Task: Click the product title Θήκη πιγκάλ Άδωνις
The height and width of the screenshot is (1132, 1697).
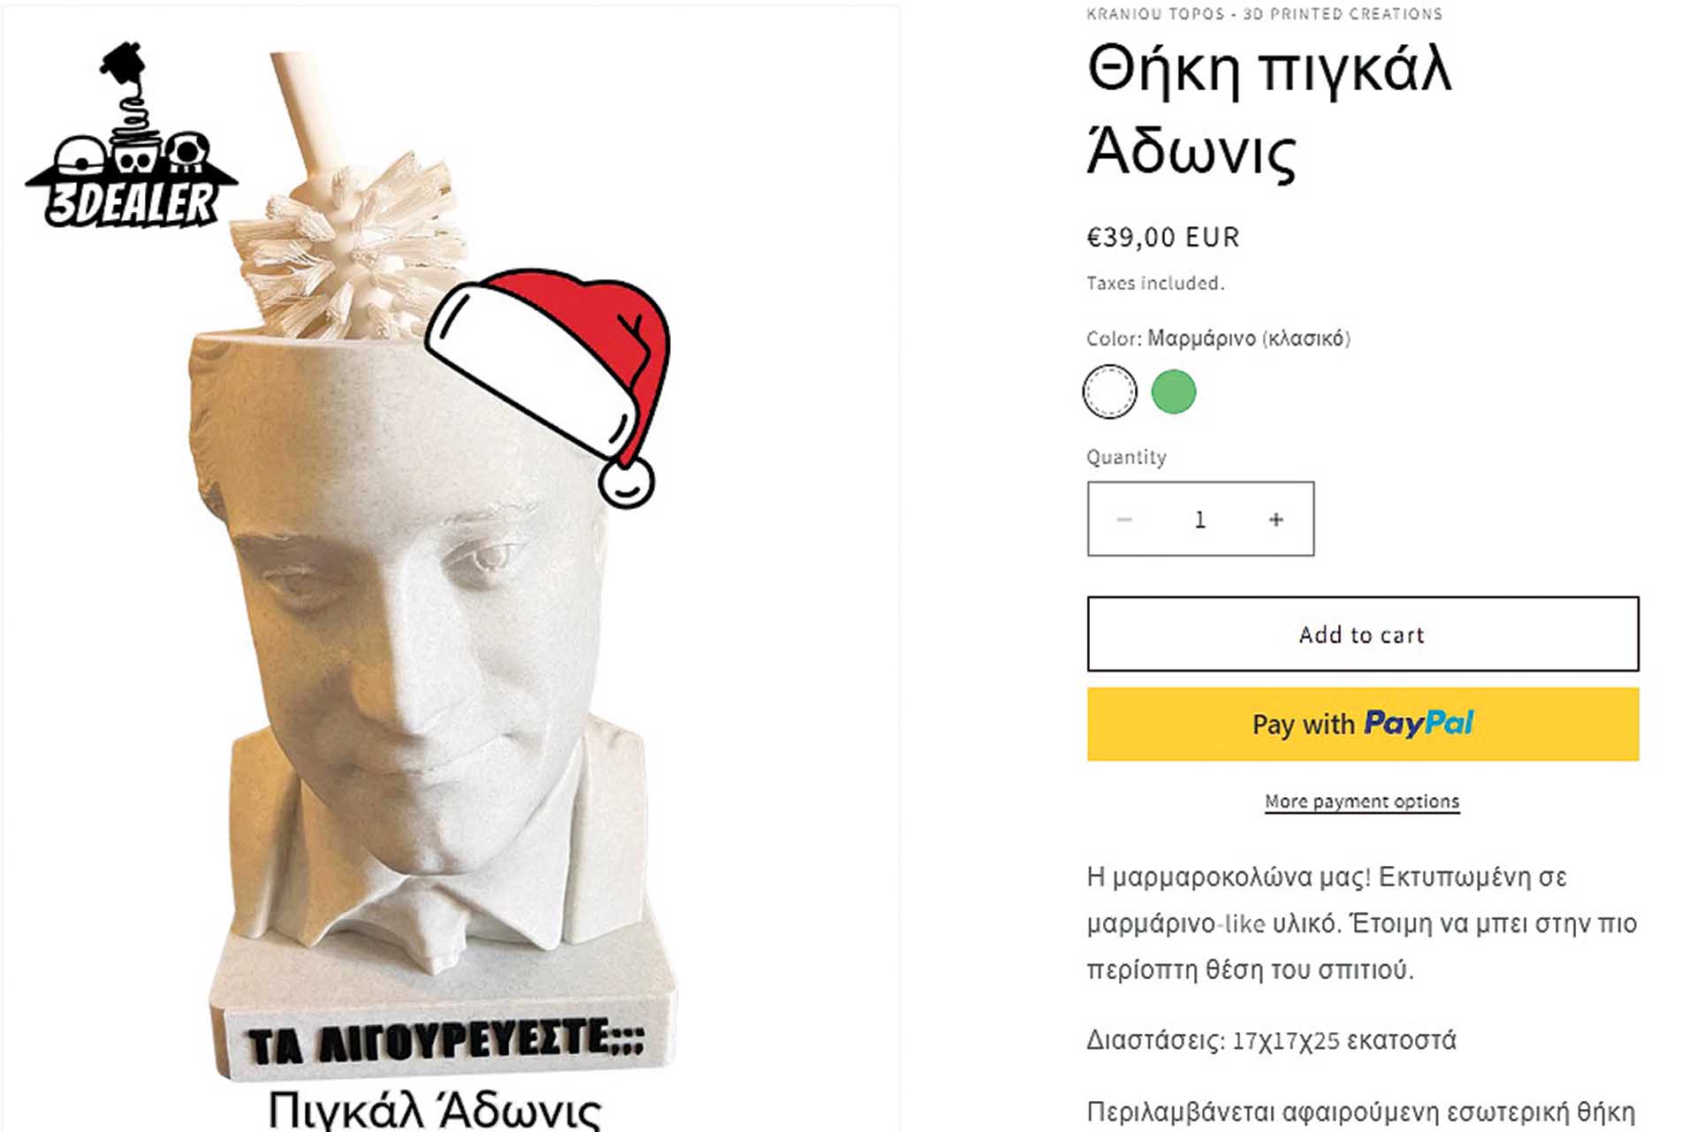Action: click(x=1269, y=110)
